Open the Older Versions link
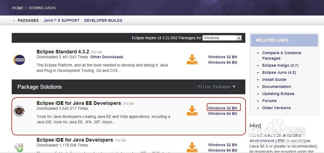 [x=276, y=108]
